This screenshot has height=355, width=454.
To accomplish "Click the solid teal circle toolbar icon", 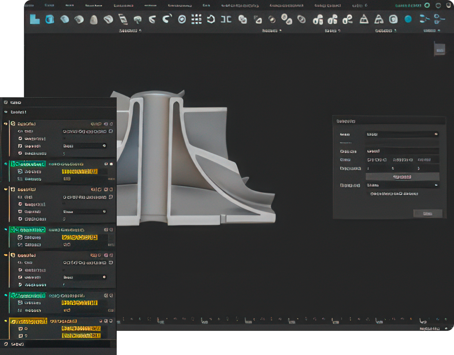I will coord(408,19).
